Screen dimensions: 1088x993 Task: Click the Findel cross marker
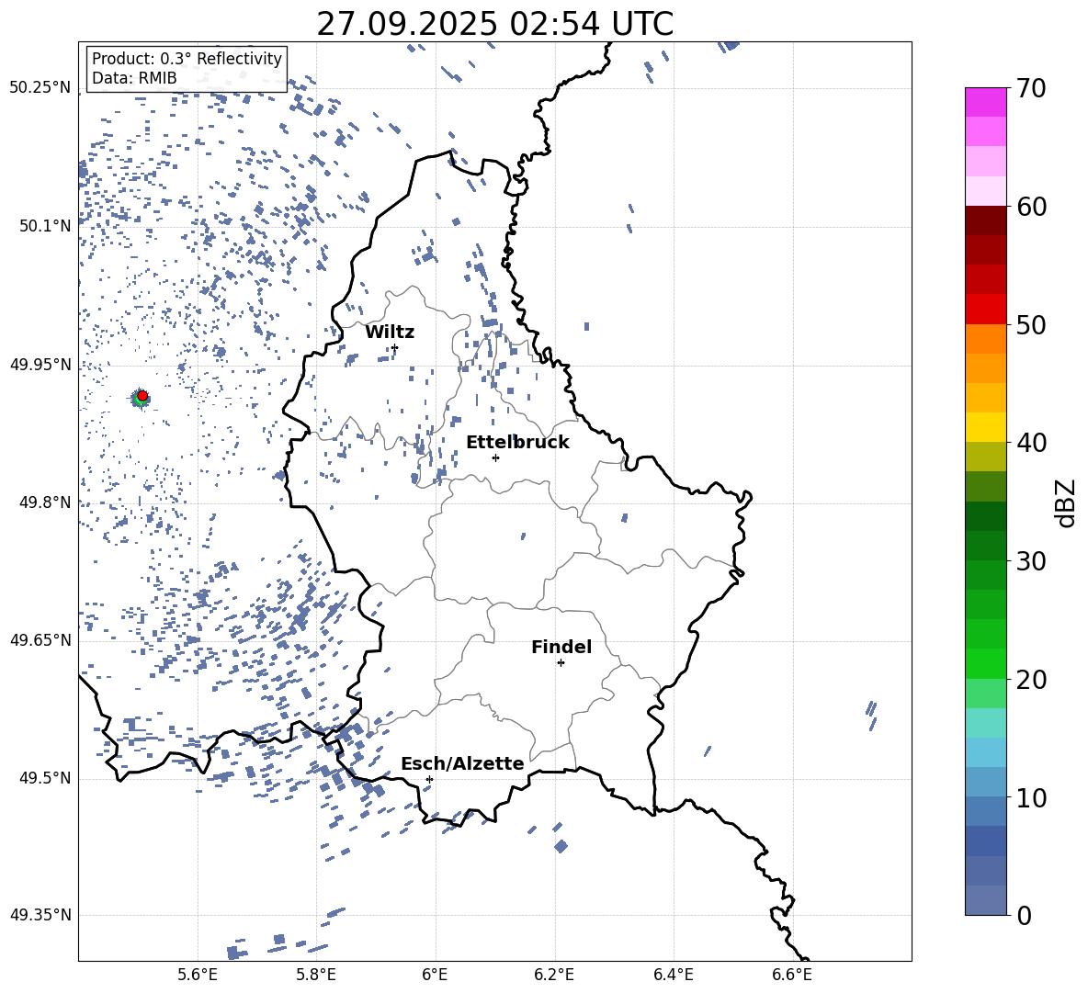[x=561, y=663]
